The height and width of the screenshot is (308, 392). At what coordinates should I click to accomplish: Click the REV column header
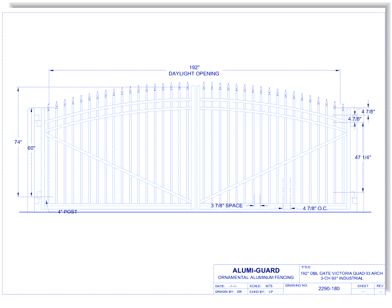click(380, 286)
